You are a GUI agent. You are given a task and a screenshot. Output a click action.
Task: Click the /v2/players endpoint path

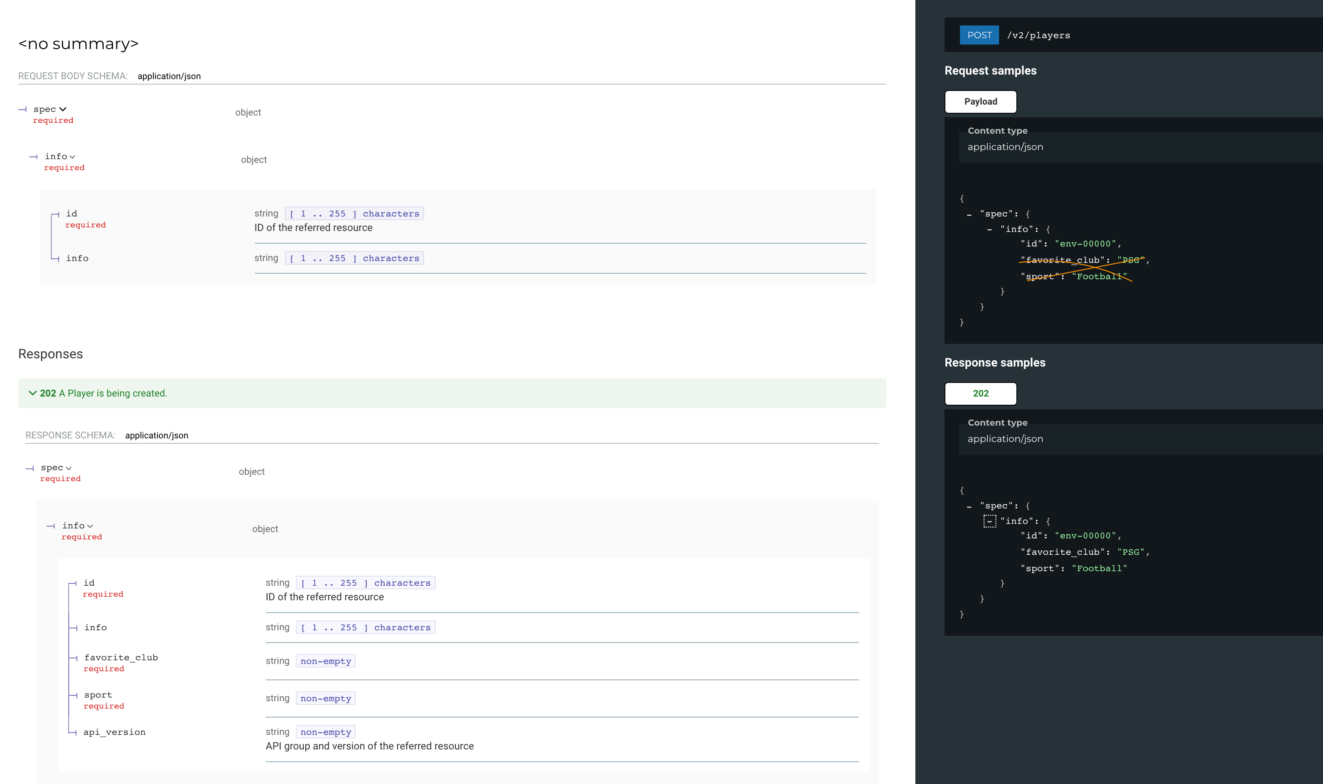tap(1038, 35)
